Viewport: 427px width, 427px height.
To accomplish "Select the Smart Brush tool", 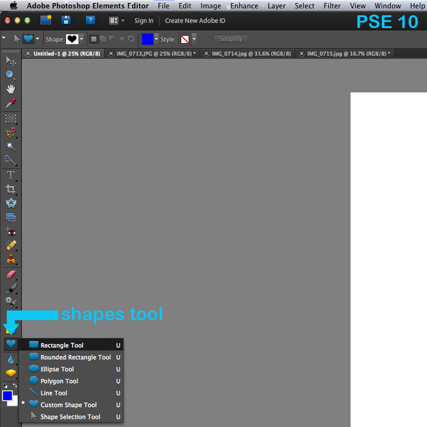I will pyautogui.click(x=11, y=302).
